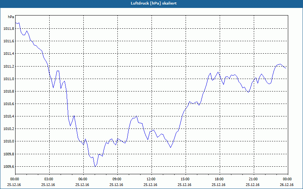Click the "hPa" unit label on y-axis
303x189 pixels.
pos(11,17)
